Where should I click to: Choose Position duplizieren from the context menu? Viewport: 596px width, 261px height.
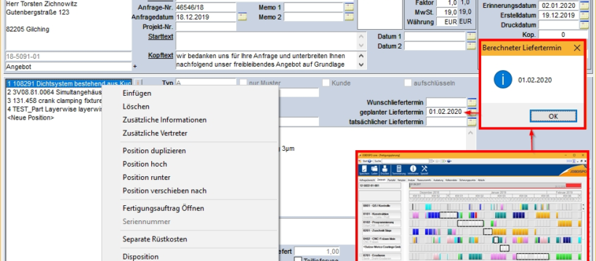[x=154, y=151]
